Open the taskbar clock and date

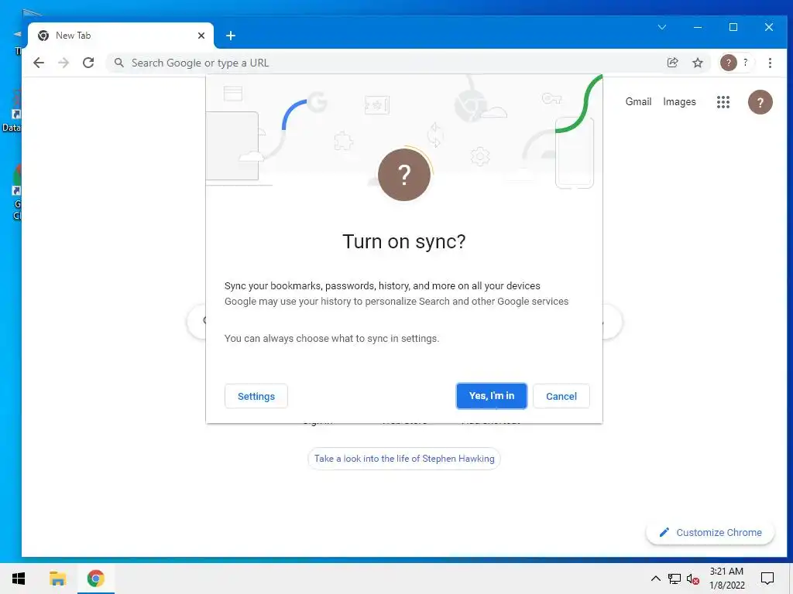tap(726, 579)
